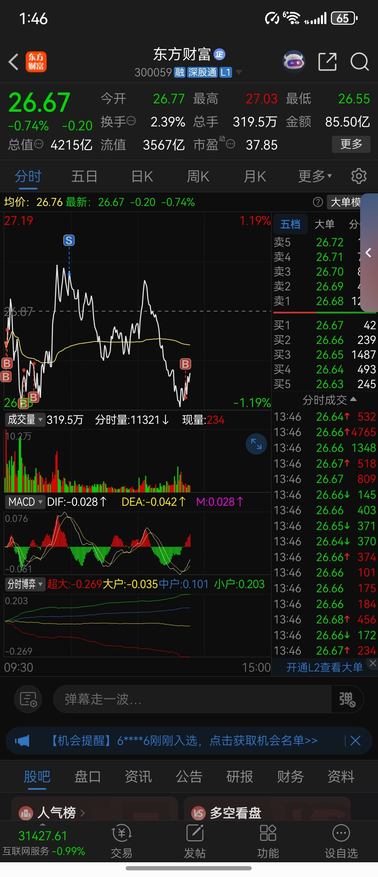Open the 成交量 indicator dropdown
Screen dimensions: 378x877
click(24, 420)
